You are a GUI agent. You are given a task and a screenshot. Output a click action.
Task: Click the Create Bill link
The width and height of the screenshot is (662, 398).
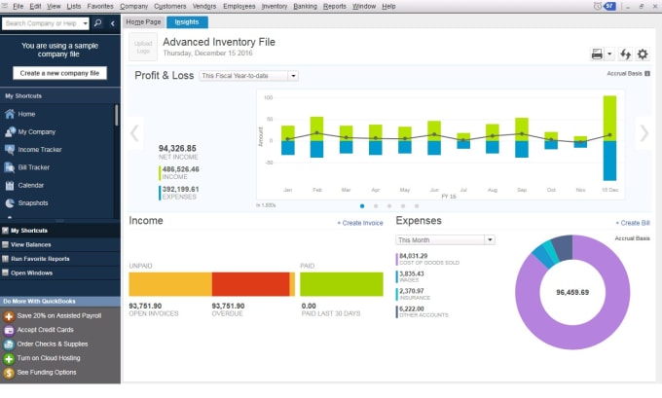click(633, 223)
